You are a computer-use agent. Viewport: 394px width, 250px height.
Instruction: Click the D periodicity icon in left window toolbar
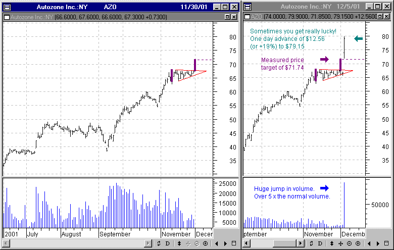click(168, 243)
